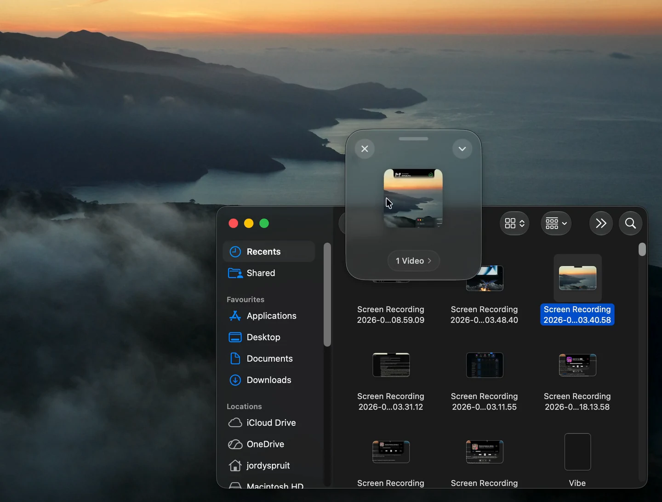The image size is (662, 502).
Task: Select the Screen Recording 03.31.12 thumbnail
Action: pyautogui.click(x=391, y=365)
